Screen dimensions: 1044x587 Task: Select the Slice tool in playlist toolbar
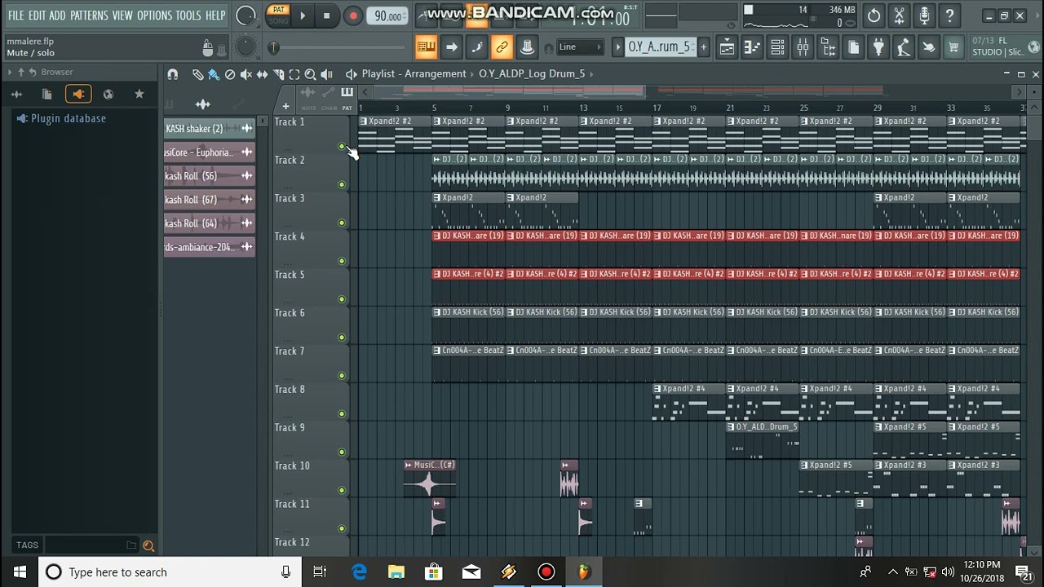[x=279, y=74]
